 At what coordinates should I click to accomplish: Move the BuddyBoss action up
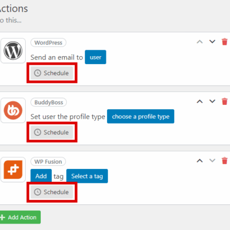coord(200,101)
